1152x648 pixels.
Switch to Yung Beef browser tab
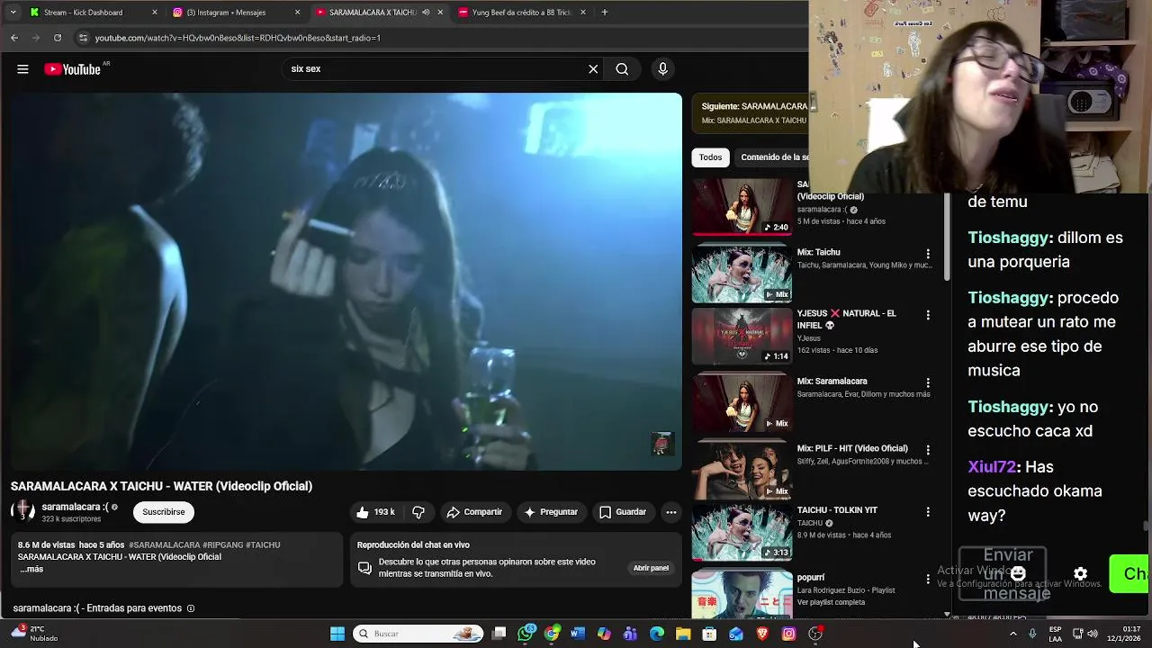(522, 13)
